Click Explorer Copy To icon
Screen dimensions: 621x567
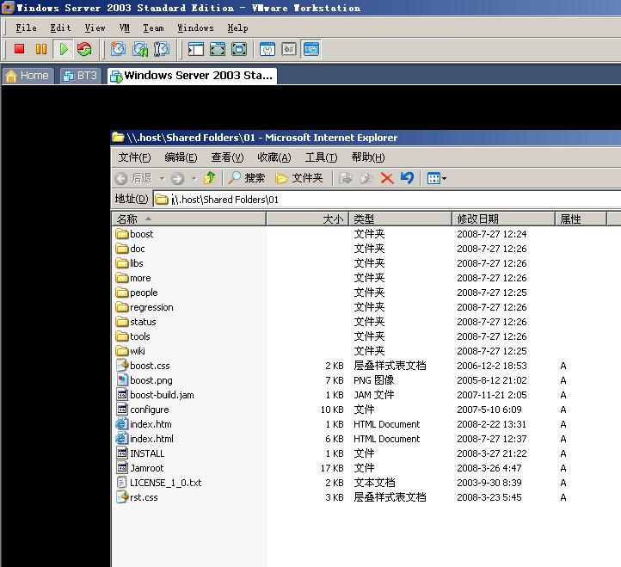pyautogui.click(x=366, y=178)
